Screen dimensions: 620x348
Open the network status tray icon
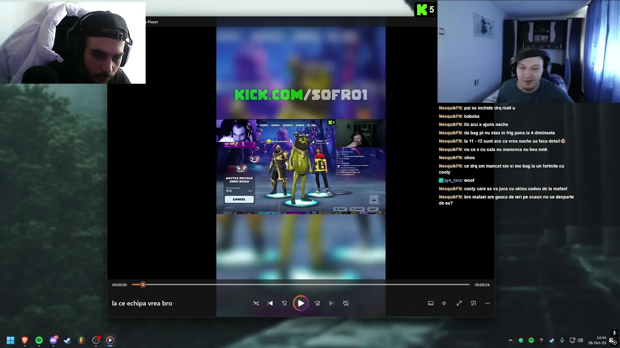pyautogui.click(x=572, y=340)
